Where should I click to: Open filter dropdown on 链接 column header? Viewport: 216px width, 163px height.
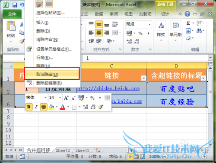pos(143,78)
